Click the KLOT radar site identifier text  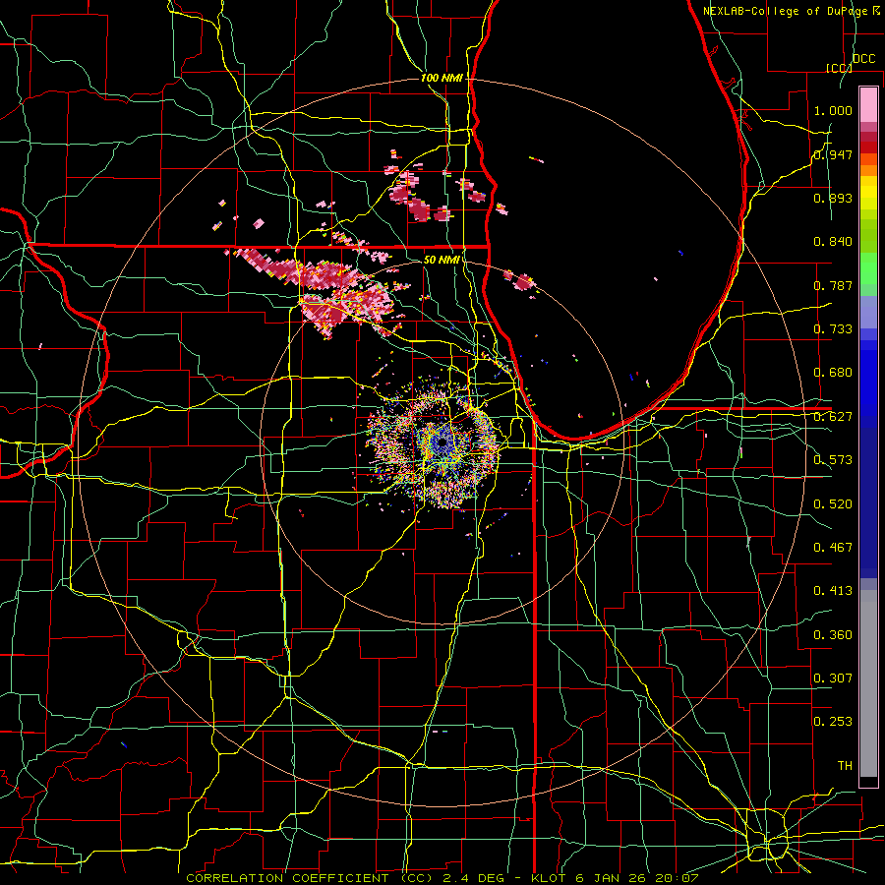click(x=550, y=878)
